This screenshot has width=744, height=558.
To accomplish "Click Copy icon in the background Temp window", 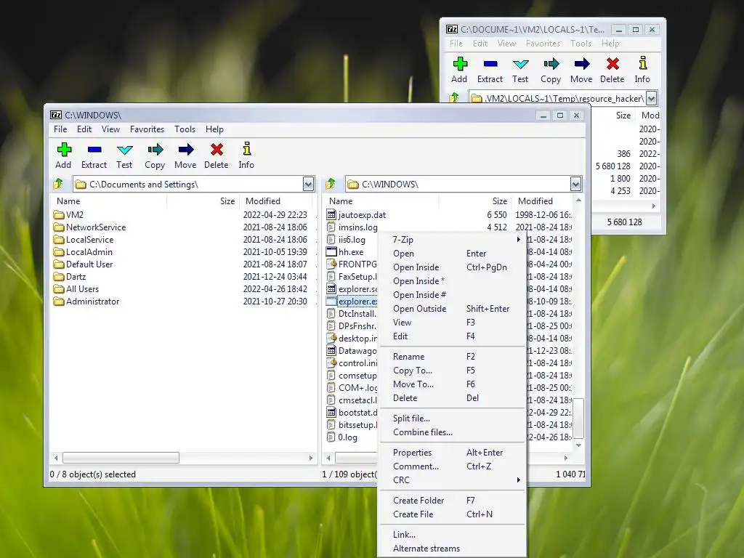I will click(551, 64).
